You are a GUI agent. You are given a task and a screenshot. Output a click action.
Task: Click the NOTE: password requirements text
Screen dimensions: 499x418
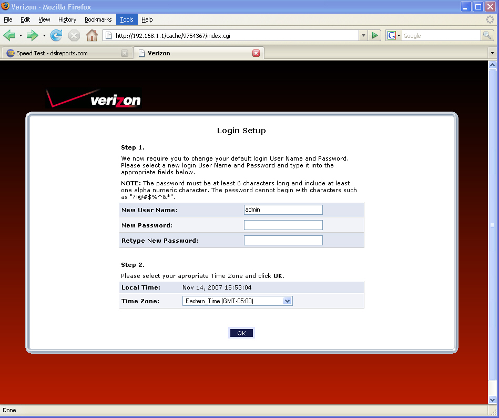[x=239, y=190]
